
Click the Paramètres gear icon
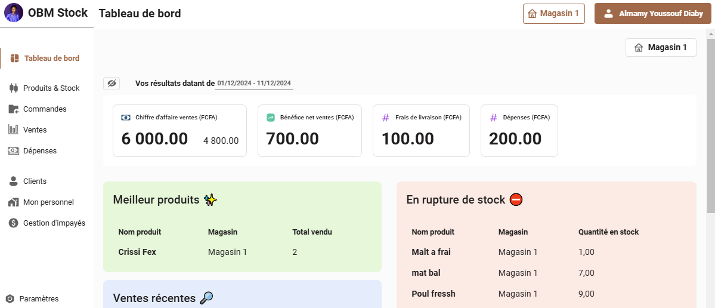[x=10, y=299]
